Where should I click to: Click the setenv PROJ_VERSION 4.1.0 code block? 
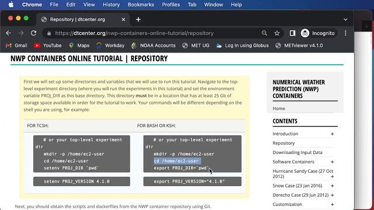(x=82, y=181)
